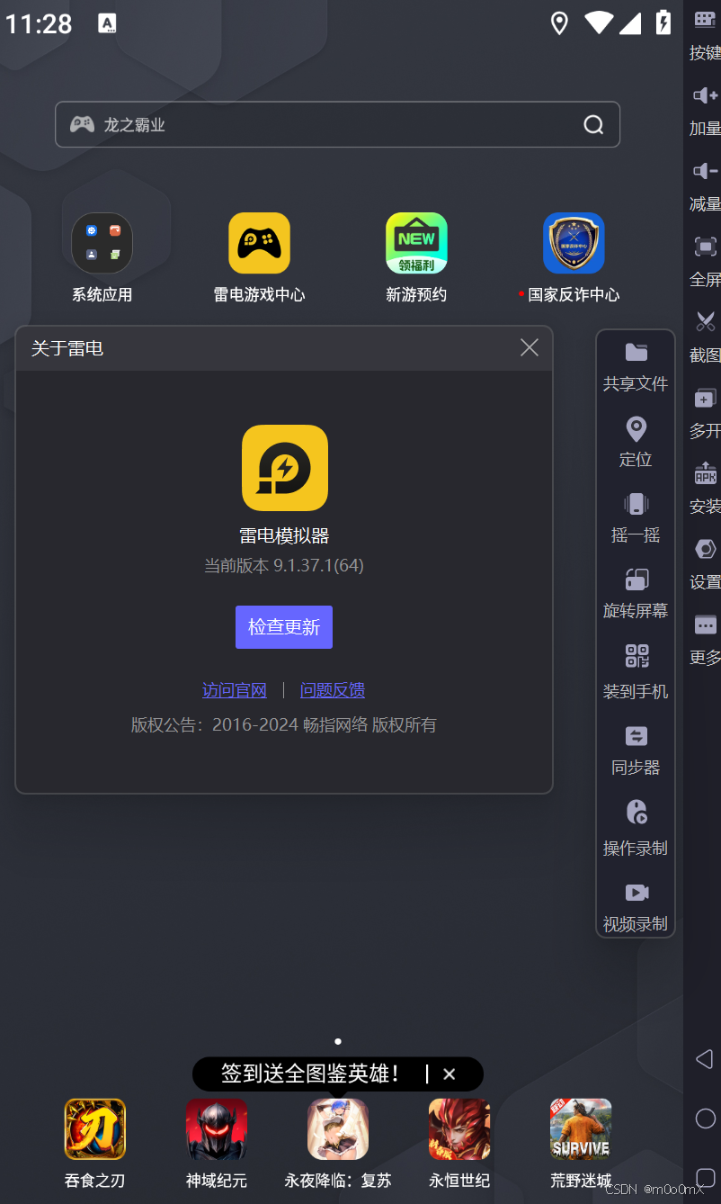Click the 关于雷电 dialog title
This screenshot has height=1204, width=721.
click(67, 348)
